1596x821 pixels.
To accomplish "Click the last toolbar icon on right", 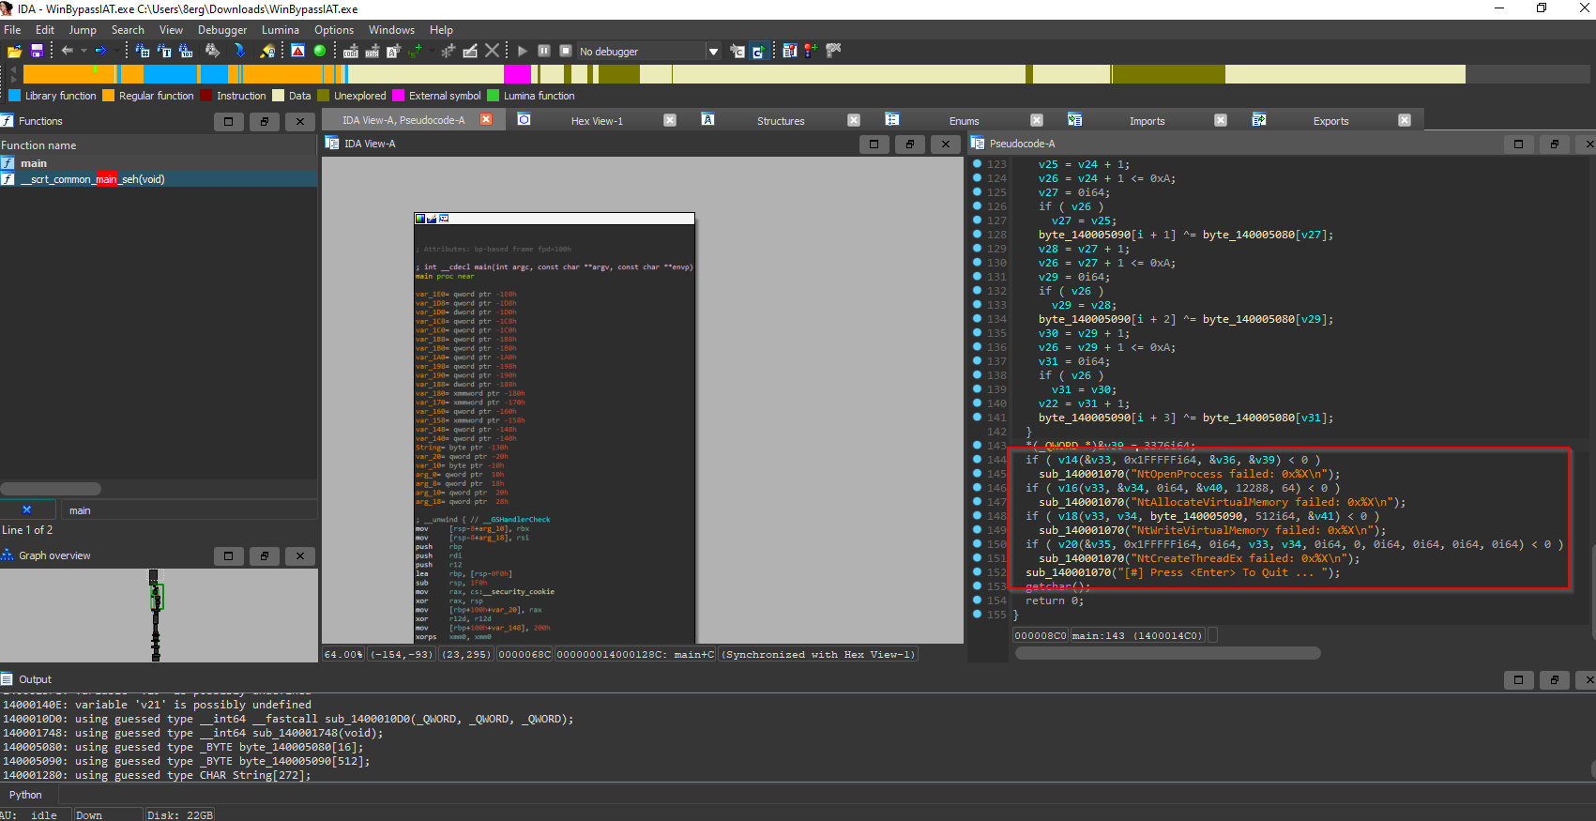I will (833, 51).
